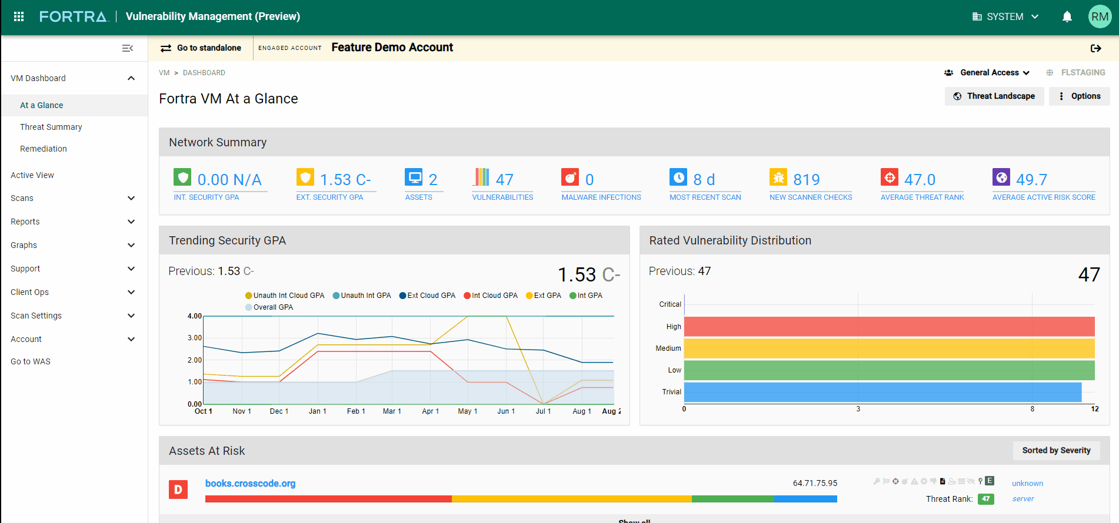1119x523 pixels.
Task: Toggle the Ext Cloud GPA legend series
Action: tap(427, 296)
